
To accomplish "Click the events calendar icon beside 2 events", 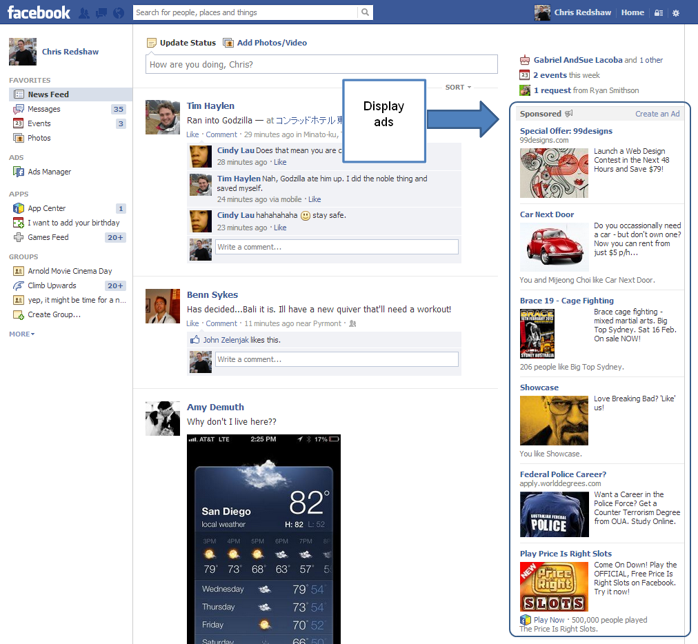I will coord(525,75).
